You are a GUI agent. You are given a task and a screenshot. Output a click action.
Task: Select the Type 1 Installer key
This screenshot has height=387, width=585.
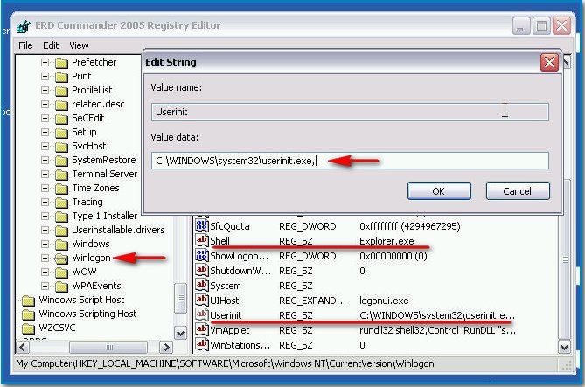(x=104, y=217)
